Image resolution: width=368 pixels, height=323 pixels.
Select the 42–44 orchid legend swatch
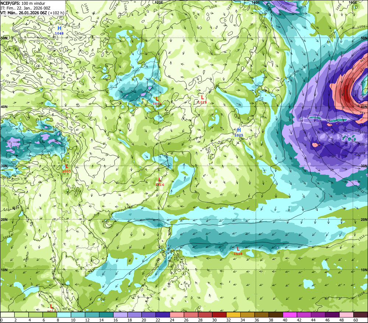click(x=304, y=315)
